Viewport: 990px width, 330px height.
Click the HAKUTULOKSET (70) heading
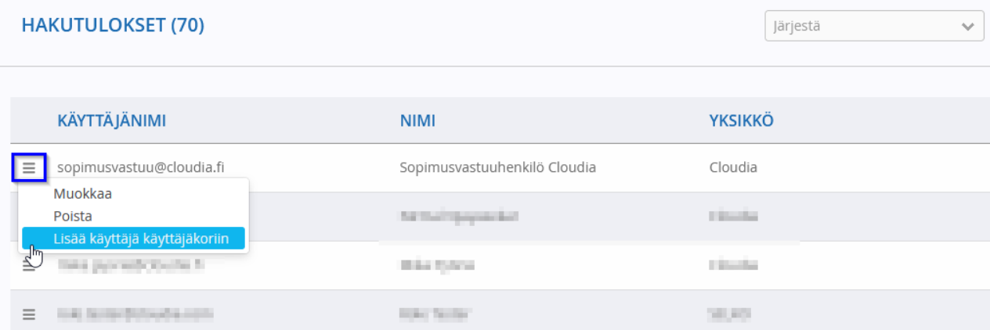tap(113, 26)
